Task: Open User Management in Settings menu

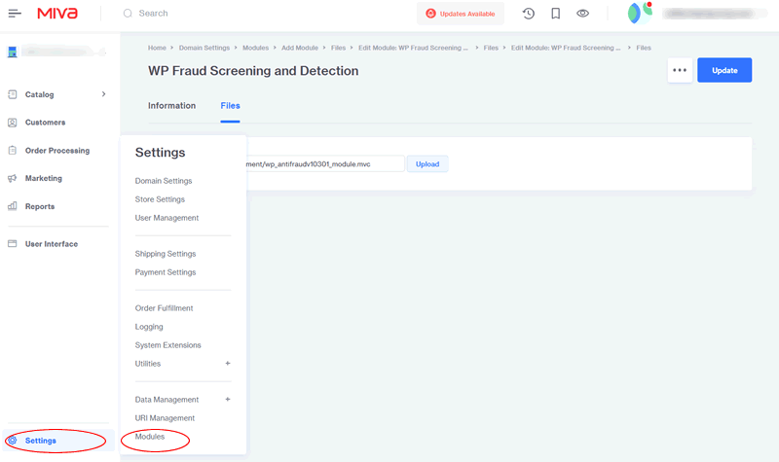Action: tap(167, 218)
